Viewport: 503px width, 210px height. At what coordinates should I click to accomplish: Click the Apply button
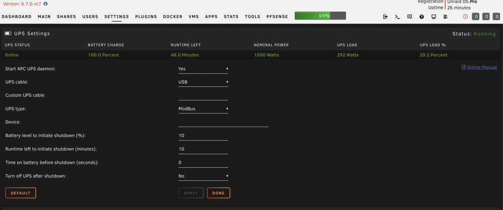(x=191, y=193)
